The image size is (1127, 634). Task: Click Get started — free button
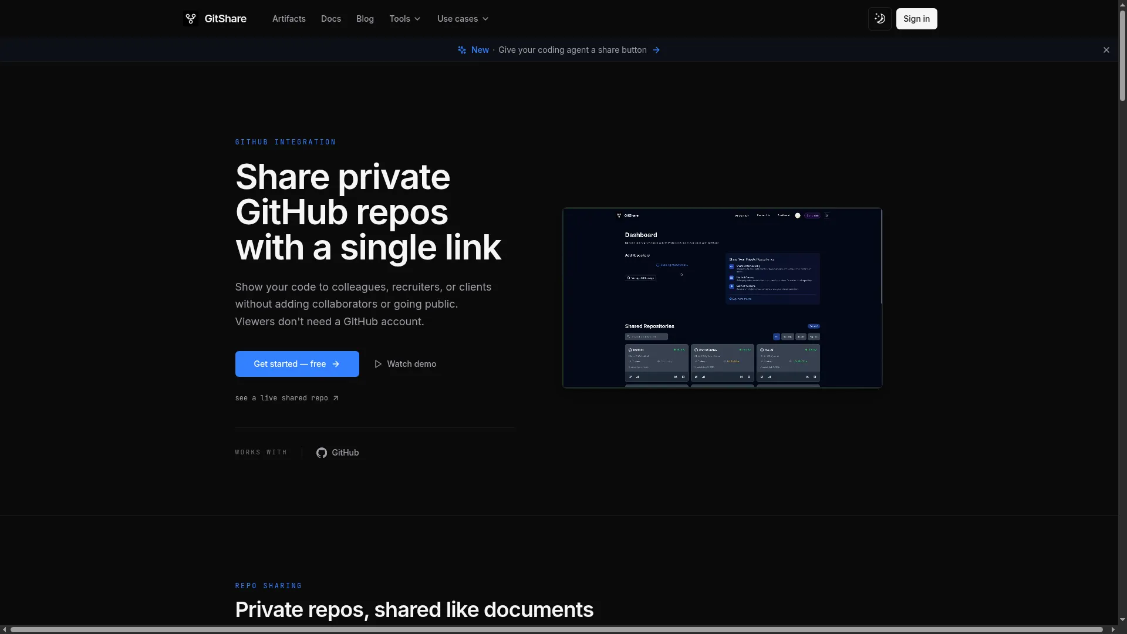(x=297, y=364)
